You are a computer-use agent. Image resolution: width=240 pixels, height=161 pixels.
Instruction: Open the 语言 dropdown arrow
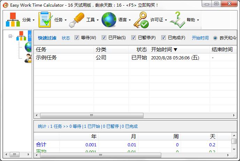point(130,20)
